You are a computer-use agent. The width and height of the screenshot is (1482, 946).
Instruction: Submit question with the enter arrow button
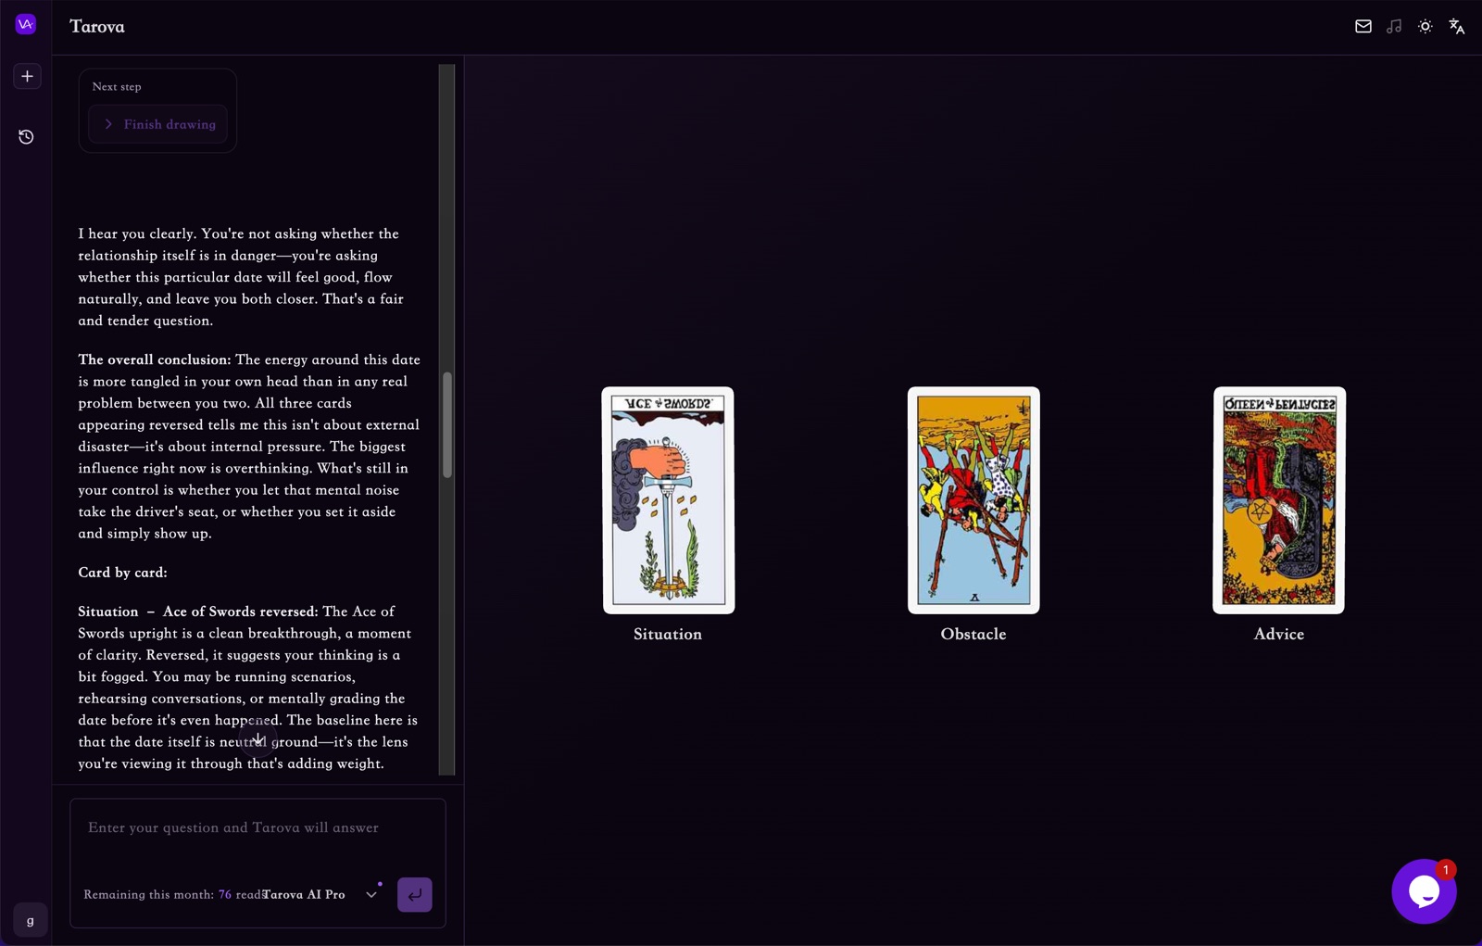pyautogui.click(x=415, y=895)
